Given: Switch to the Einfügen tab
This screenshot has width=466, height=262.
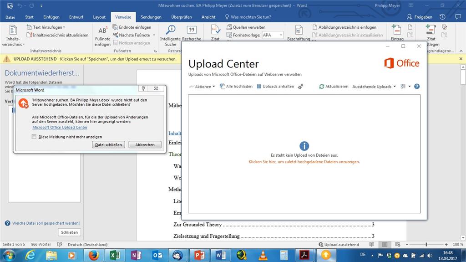Looking at the screenshot, I should pos(51,17).
